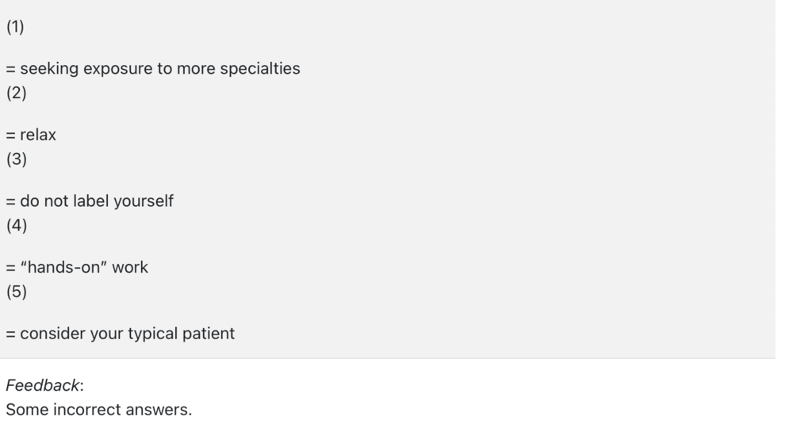The width and height of the screenshot is (793, 424).
Task: Click the word "patient" in answer five
Action: click(209, 334)
